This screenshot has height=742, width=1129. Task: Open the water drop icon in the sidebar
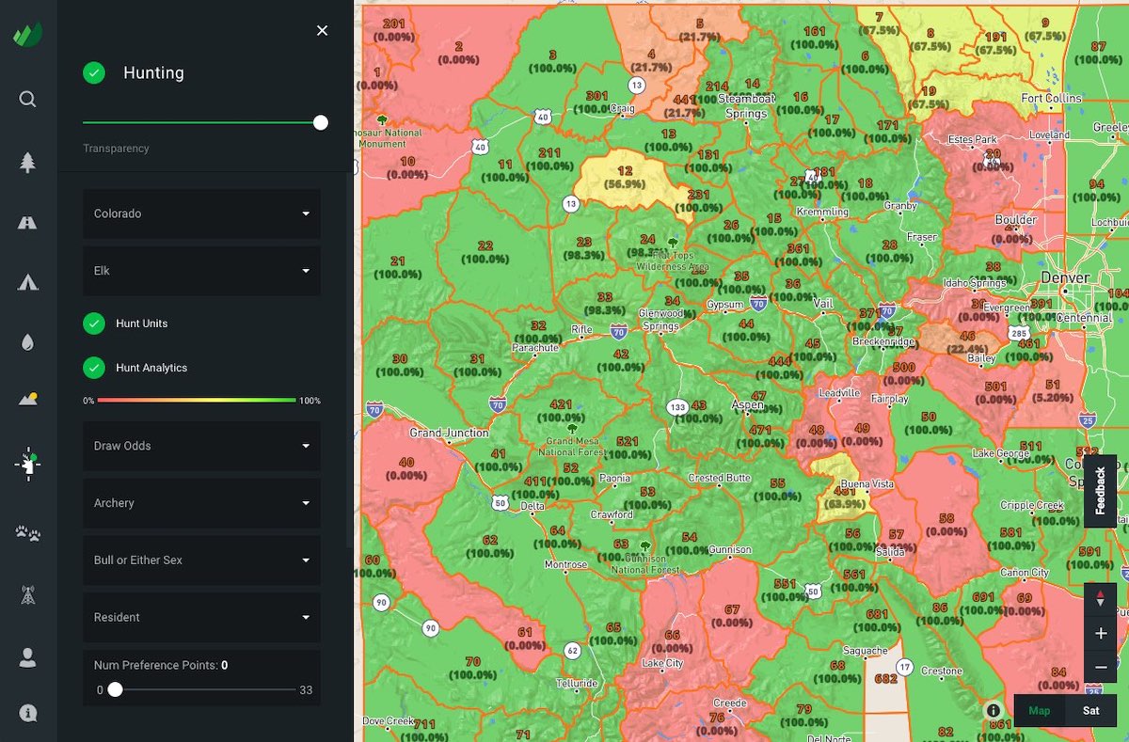[x=27, y=342]
